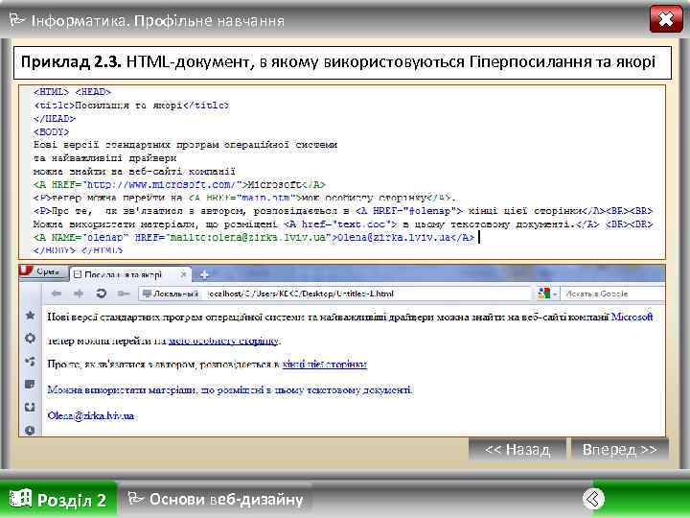The width and height of the screenshot is (690, 518).
Task: Open the history clock icon in sidebar
Action: [31, 430]
